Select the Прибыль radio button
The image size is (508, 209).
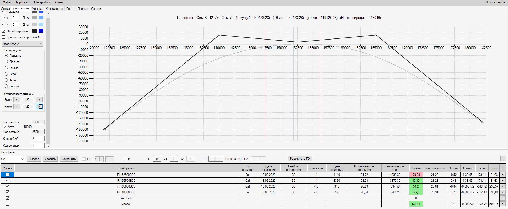pyautogui.click(x=6, y=56)
